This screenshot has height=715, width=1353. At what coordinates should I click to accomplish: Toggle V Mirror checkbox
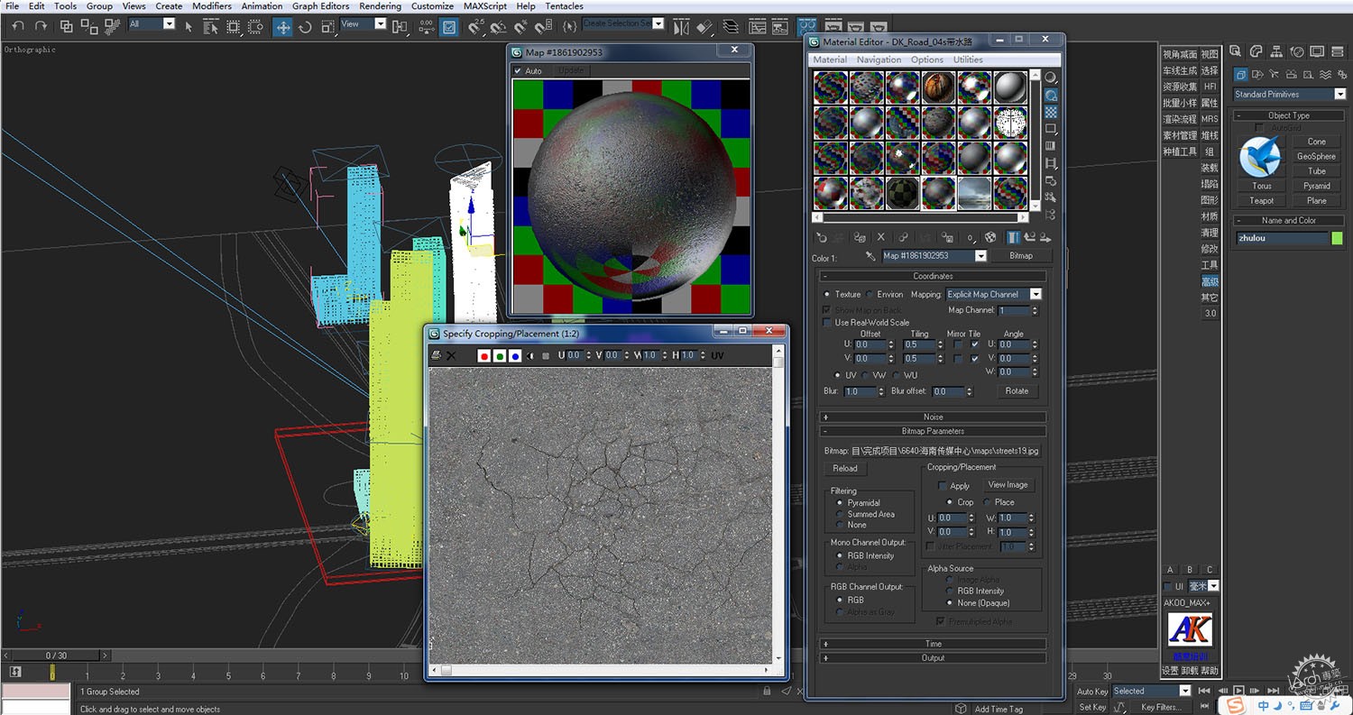click(x=958, y=359)
